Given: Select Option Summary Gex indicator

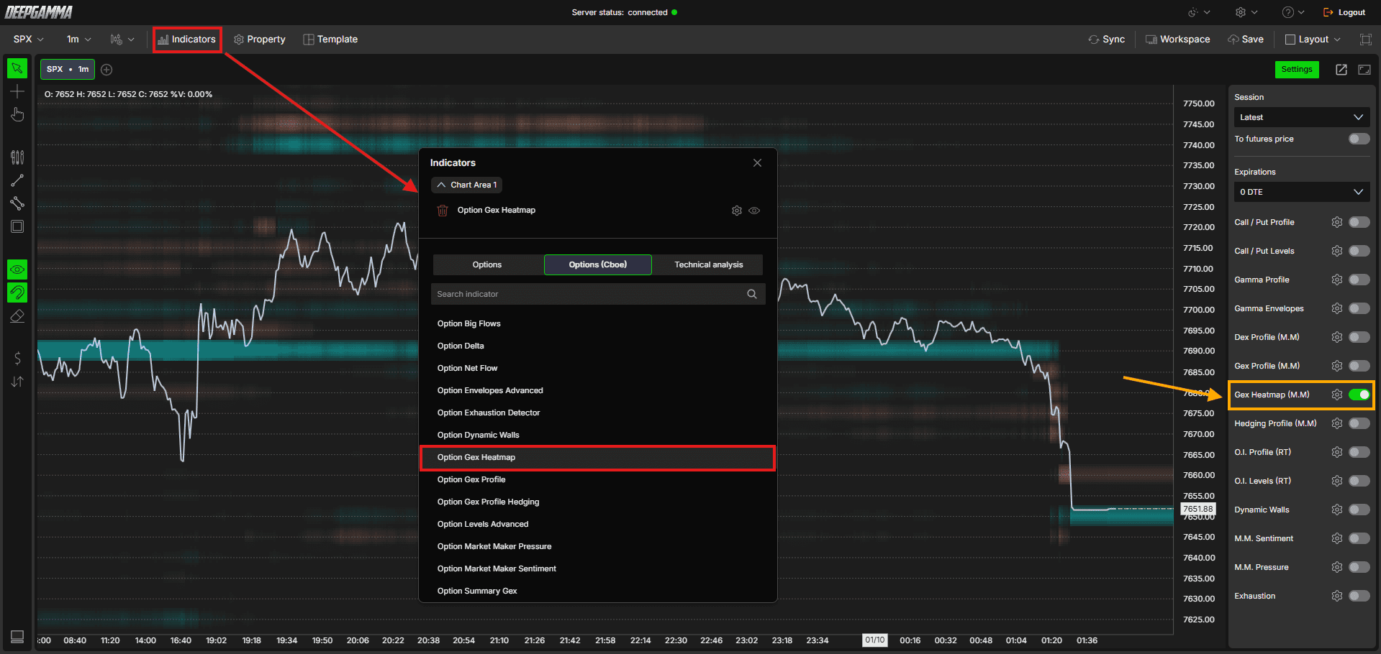Looking at the screenshot, I should (x=597, y=591).
